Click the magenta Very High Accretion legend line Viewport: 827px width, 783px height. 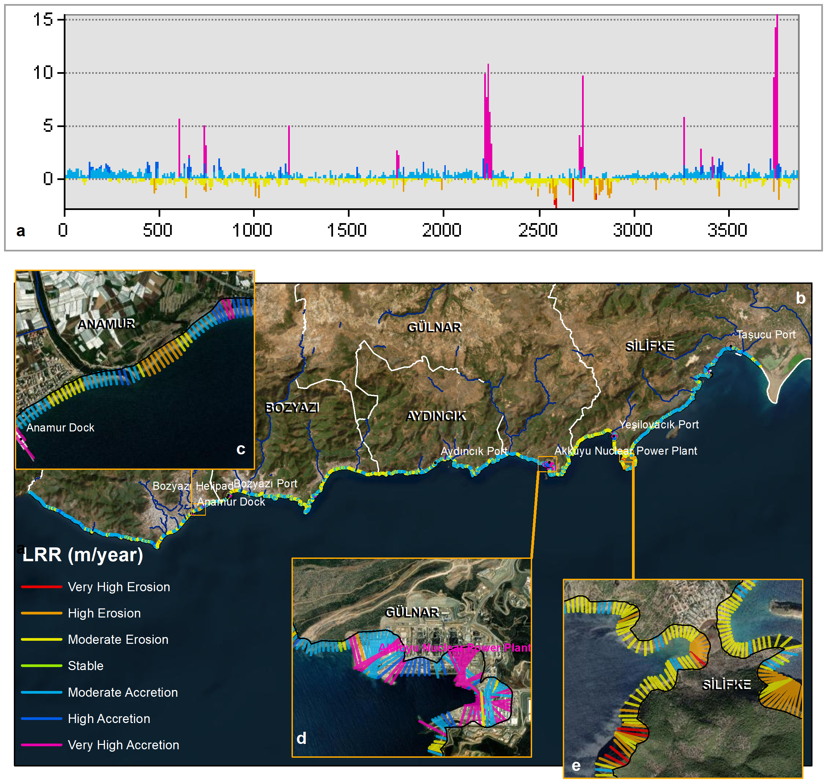[42, 745]
